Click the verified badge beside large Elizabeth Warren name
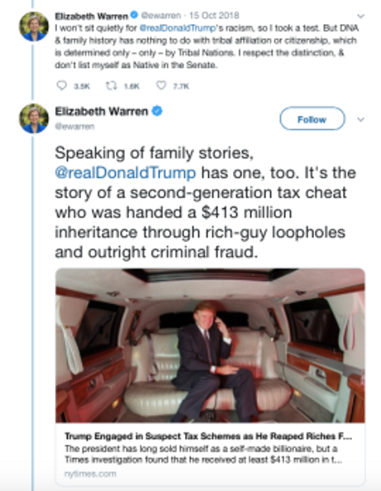This screenshot has width=381, height=491. pyautogui.click(x=157, y=111)
